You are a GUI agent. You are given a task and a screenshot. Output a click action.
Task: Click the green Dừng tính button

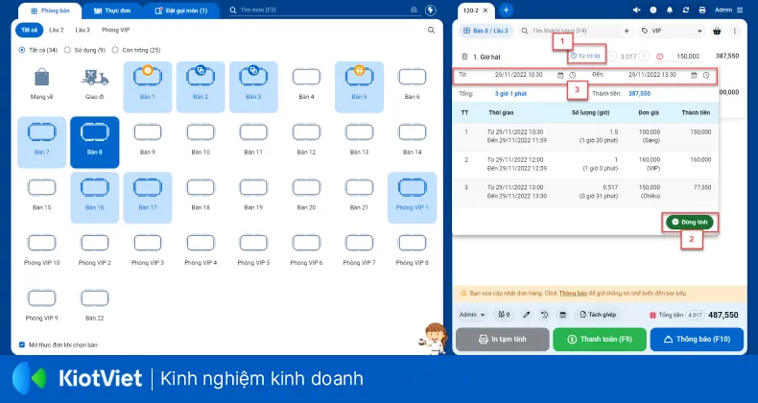pos(688,222)
